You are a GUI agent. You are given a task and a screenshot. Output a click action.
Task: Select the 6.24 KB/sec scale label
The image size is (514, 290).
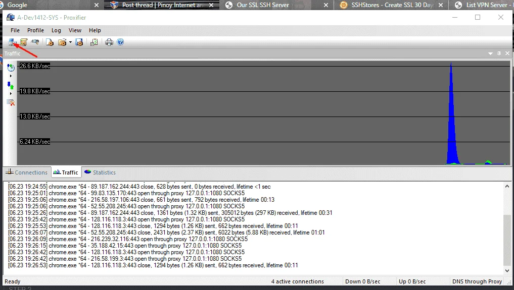tap(35, 142)
